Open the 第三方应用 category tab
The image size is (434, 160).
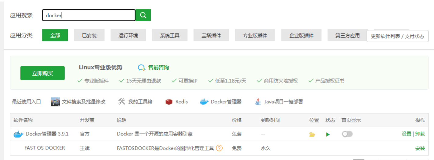pyautogui.click(x=348, y=35)
